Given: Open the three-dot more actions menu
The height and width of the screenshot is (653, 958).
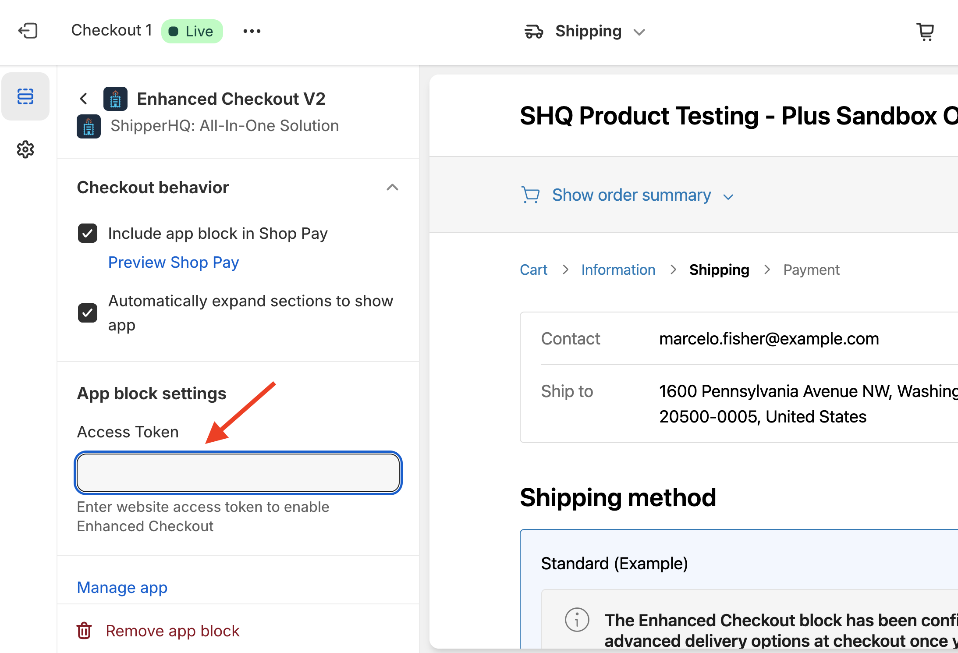Looking at the screenshot, I should (252, 31).
